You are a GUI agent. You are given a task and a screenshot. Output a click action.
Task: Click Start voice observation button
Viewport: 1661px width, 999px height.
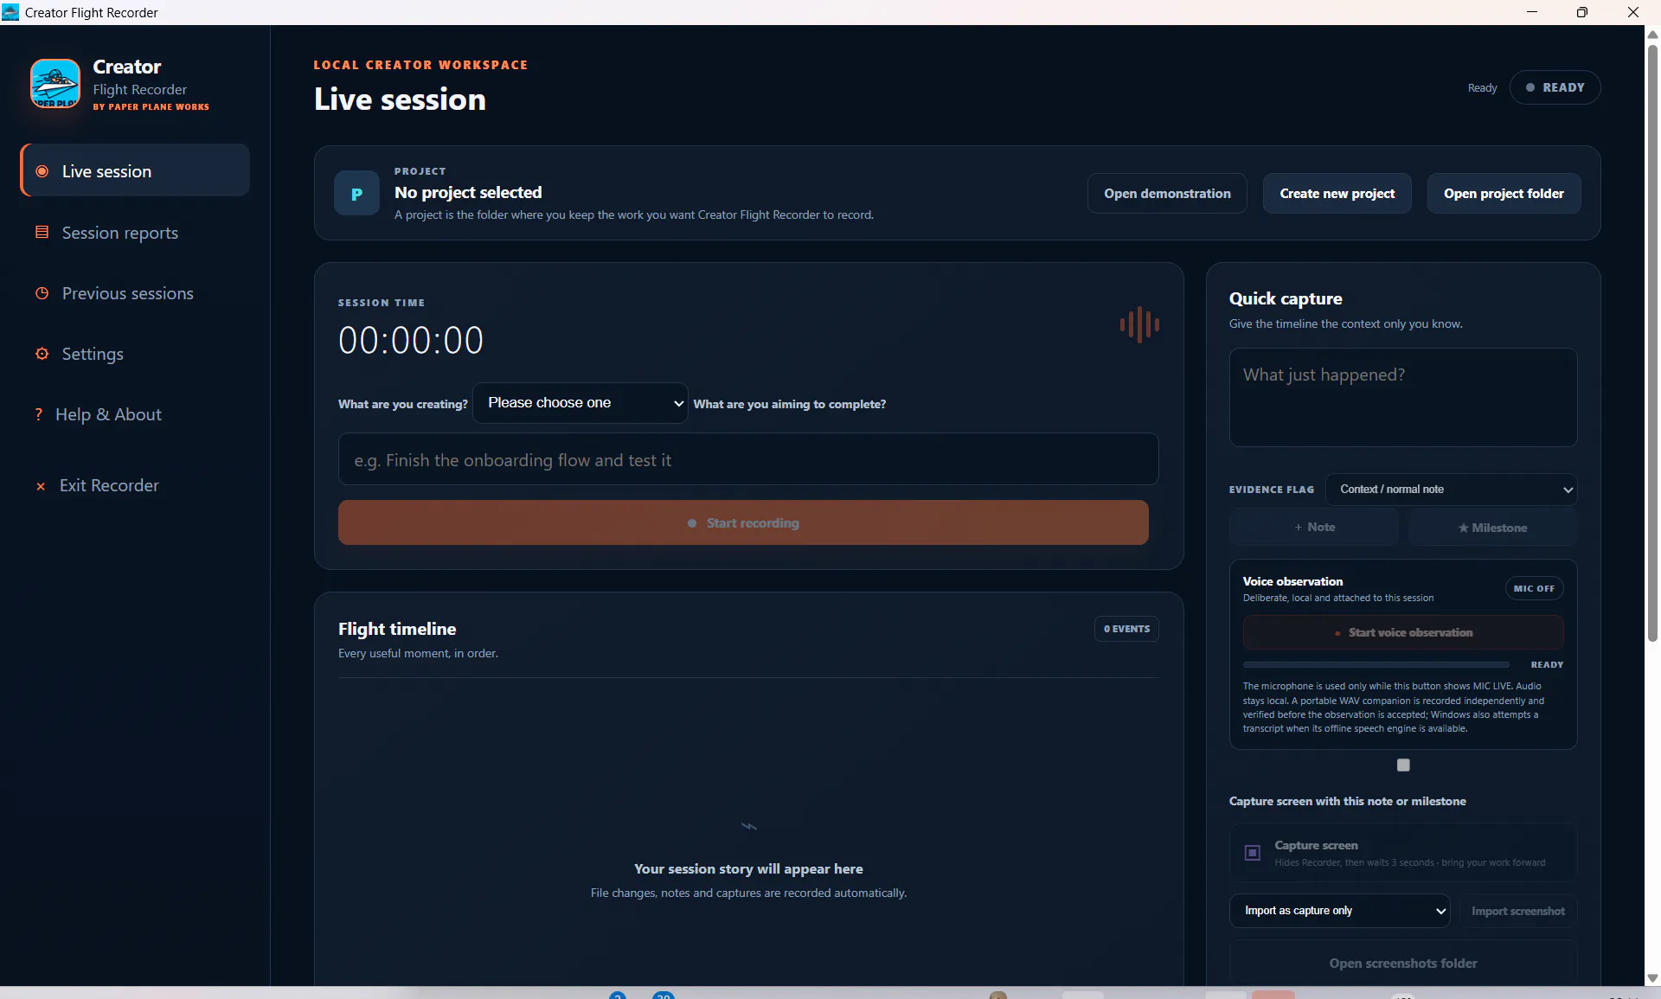click(1403, 632)
